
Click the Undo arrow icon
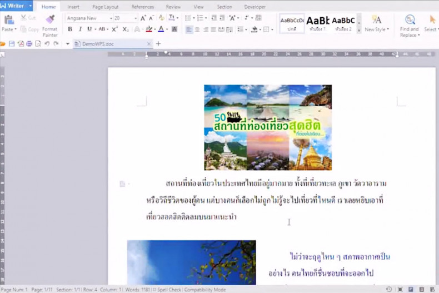pos(47,43)
